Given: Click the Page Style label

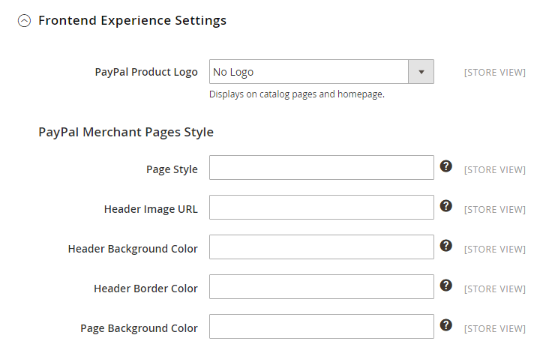Looking at the screenshot, I should pyautogui.click(x=172, y=169).
